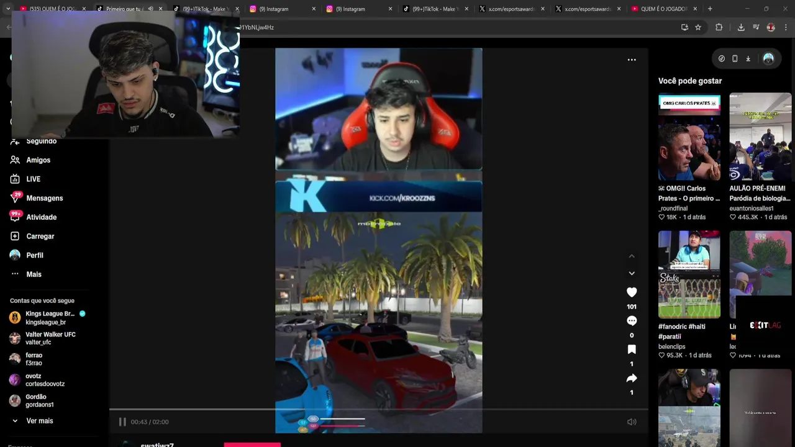Go to the previous video with up chevron
This screenshot has height=447, width=795.
tap(632, 256)
